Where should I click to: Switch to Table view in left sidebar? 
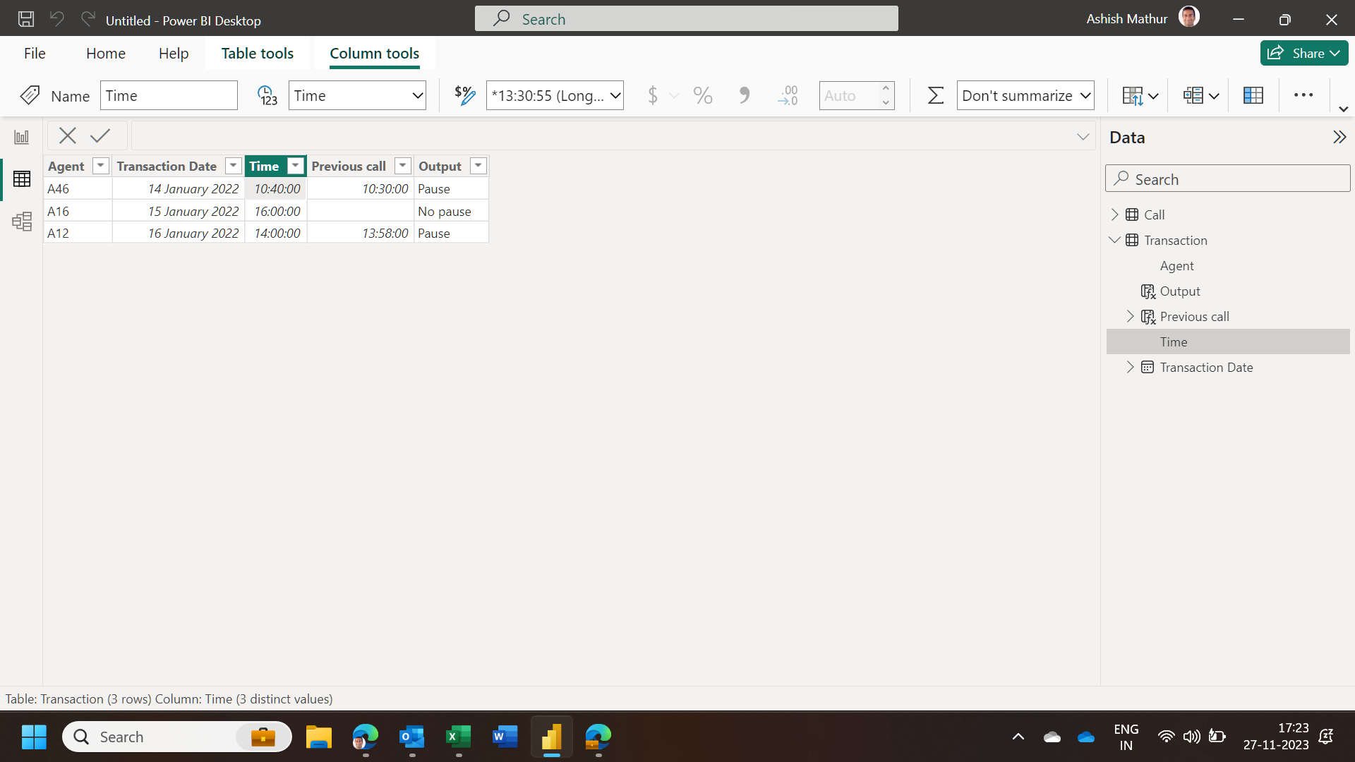coord(22,179)
